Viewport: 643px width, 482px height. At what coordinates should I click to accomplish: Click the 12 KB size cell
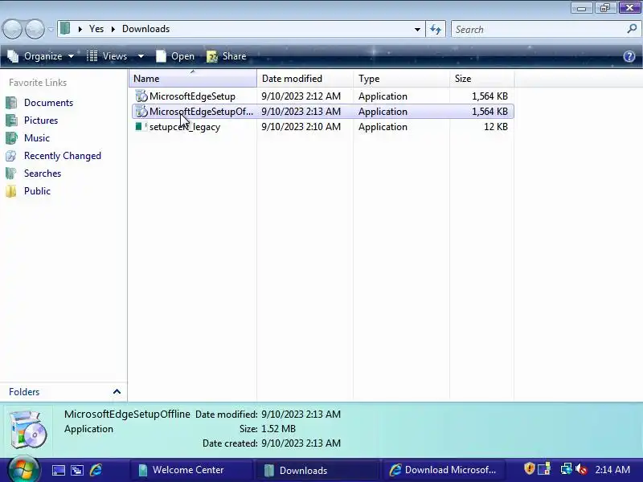pos(496,127)
